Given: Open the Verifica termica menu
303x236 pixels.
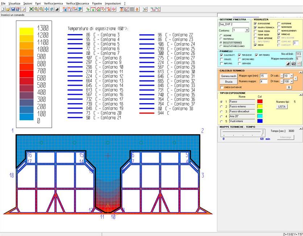Looking at the screenshot, I should click(53, 3).
